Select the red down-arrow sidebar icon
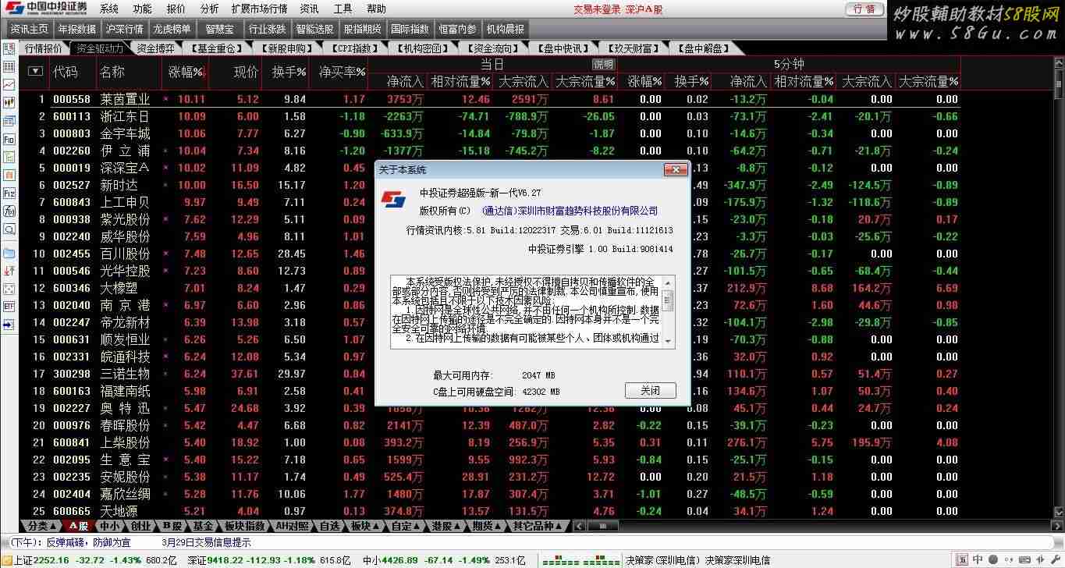This screenshot has height=568, width=1065. coord(9,270)
